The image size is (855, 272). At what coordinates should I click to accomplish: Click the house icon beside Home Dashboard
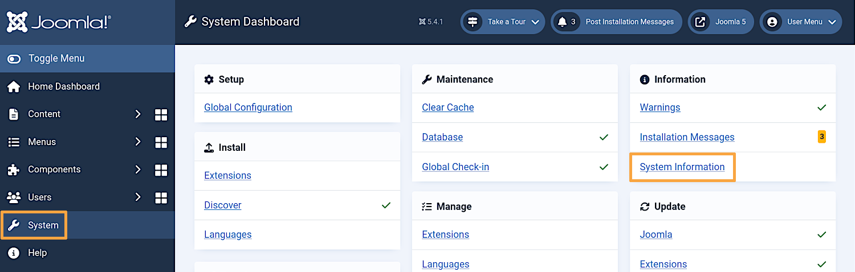coord(14,86)
